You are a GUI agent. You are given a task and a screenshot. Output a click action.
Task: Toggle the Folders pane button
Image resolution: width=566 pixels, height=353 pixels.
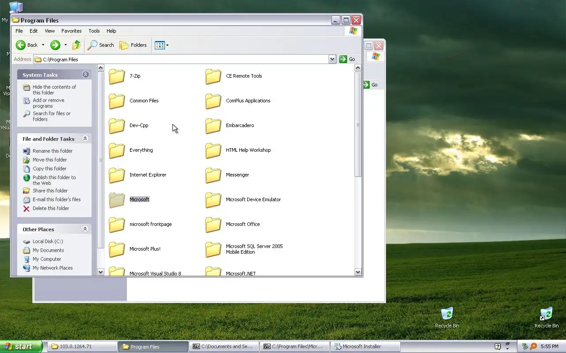click(133, 45)
